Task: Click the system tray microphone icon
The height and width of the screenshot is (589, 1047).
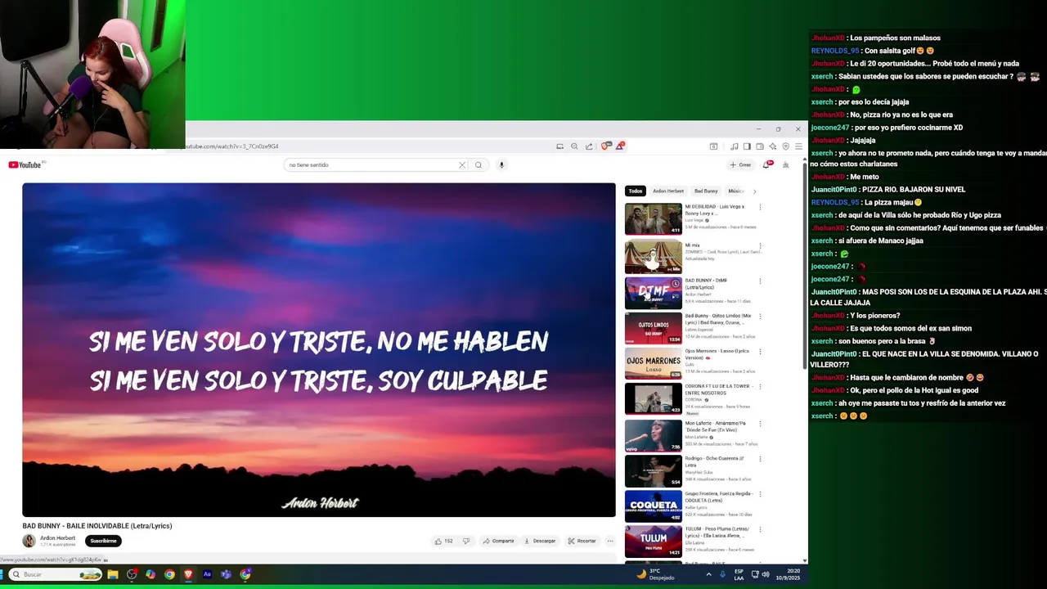Action: click(x=722, y=574)
